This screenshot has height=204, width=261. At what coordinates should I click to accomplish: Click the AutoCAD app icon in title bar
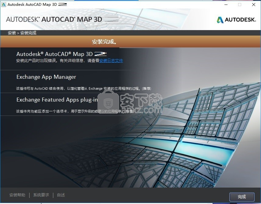pyautogui.click(x=3, y=5)
